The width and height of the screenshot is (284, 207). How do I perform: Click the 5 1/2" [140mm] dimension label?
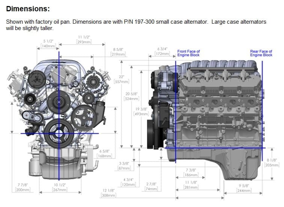tap(48, 43)
